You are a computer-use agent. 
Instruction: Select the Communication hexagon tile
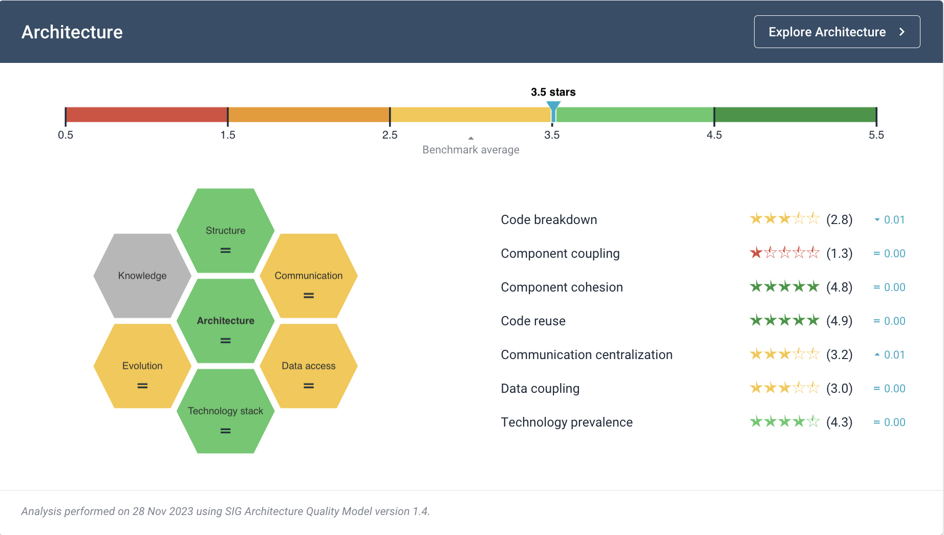coord(308,276)
